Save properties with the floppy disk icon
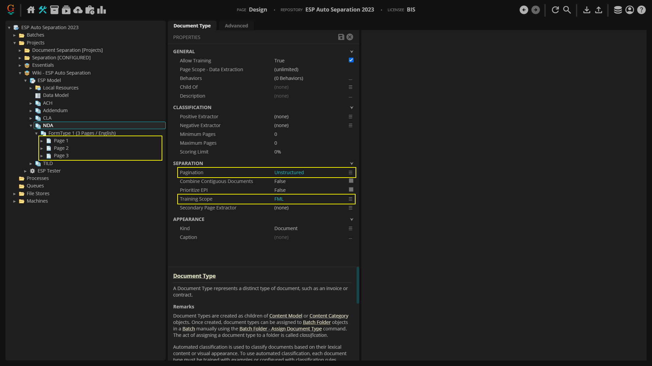The height and width of the screenshot is (366, 652). click(x=341, y=37)
